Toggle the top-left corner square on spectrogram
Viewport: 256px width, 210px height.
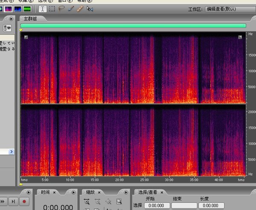pos(26,37)
